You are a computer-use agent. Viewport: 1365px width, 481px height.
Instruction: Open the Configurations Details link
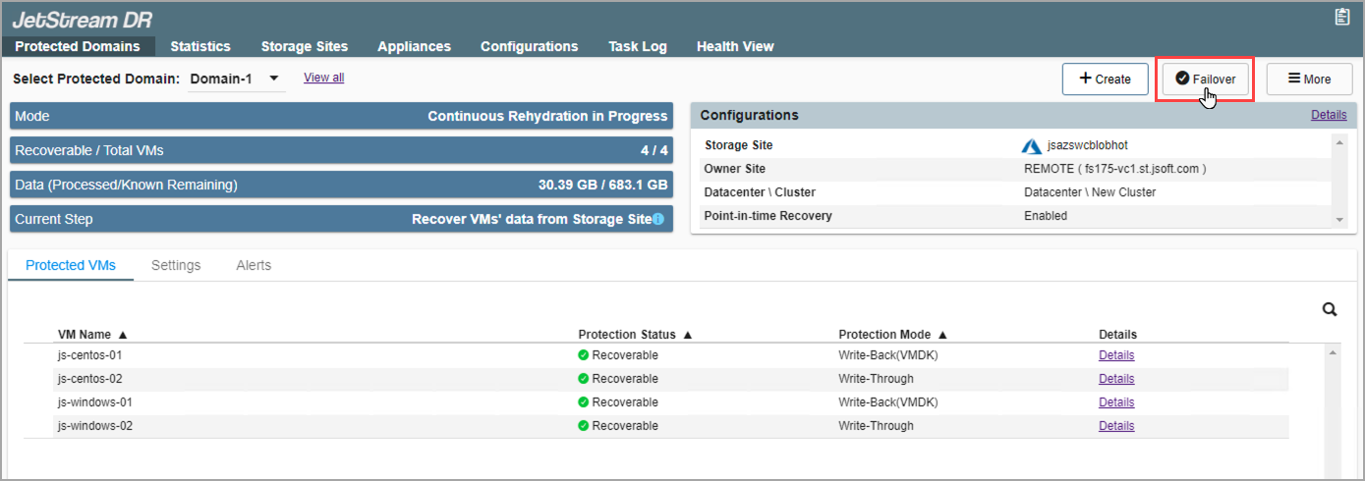pos(1329,115)
